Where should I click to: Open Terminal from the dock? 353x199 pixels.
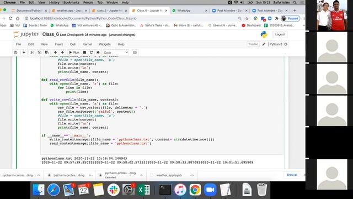[165, 190]
